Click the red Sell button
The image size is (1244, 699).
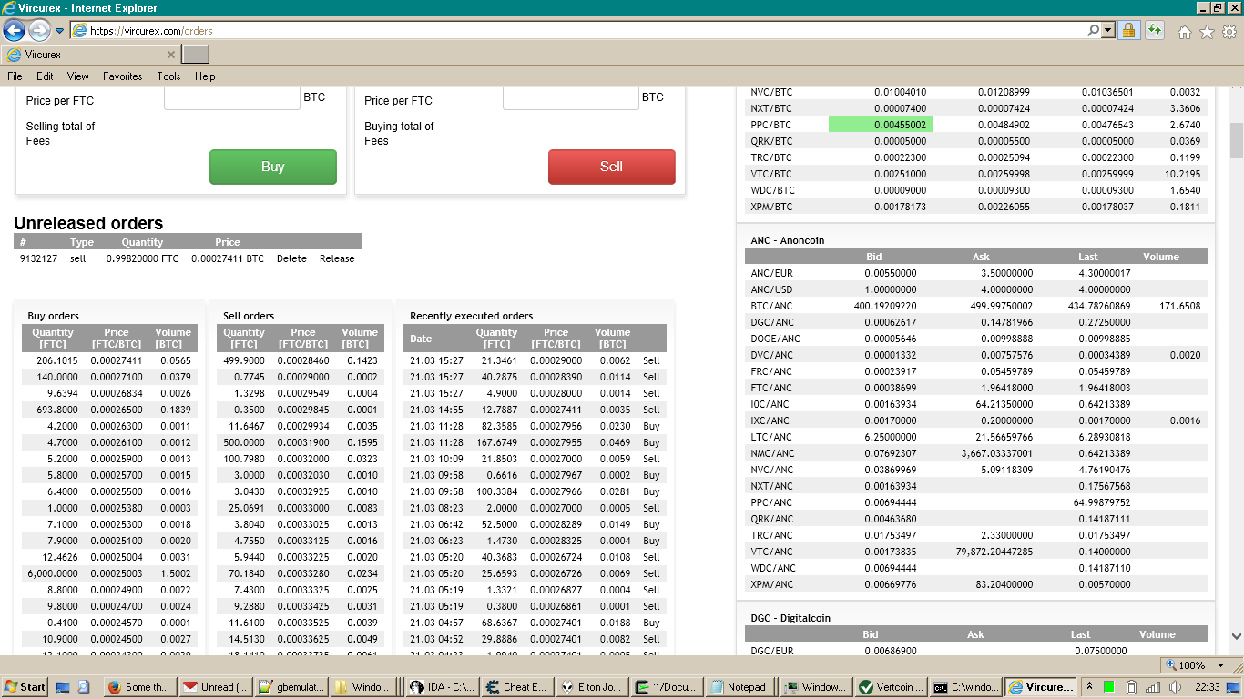612,167
